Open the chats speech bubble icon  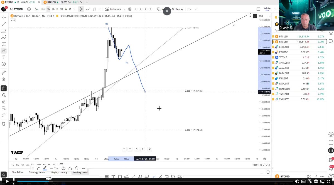click(331, 42)
